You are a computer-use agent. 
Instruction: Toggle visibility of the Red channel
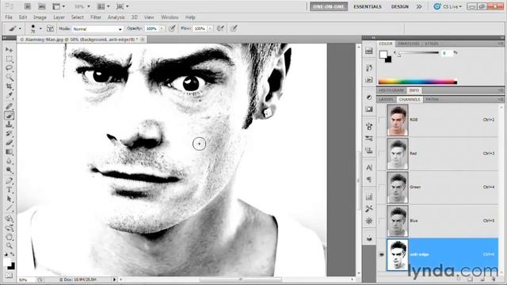pyautogui.click(x=382, y=154)
